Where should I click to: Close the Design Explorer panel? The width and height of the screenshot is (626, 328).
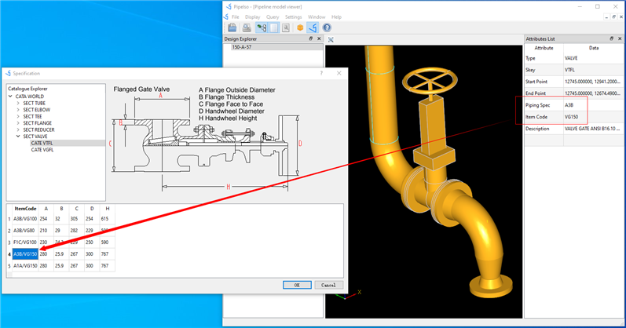click(x=319, y=38)
